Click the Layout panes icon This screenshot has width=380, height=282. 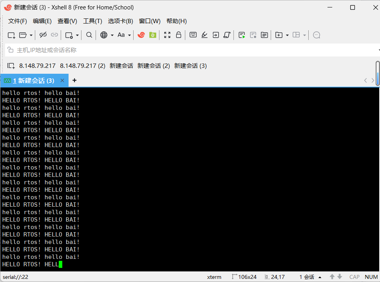pos(296,35)
